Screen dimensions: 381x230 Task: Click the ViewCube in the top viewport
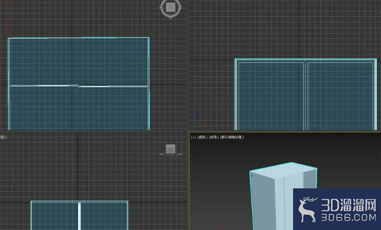[171, 8]
